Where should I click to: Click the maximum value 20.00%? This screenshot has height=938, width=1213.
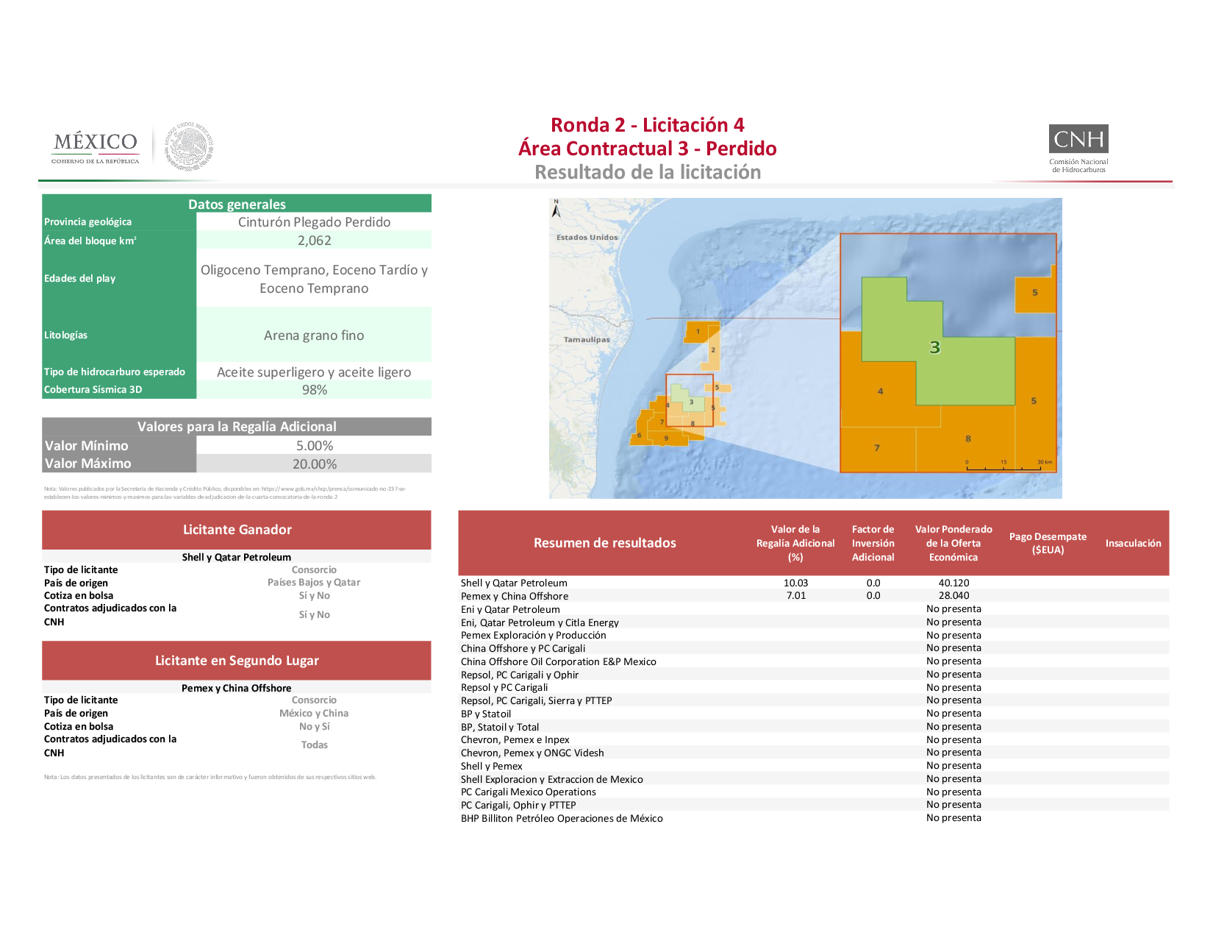[315, 464]
